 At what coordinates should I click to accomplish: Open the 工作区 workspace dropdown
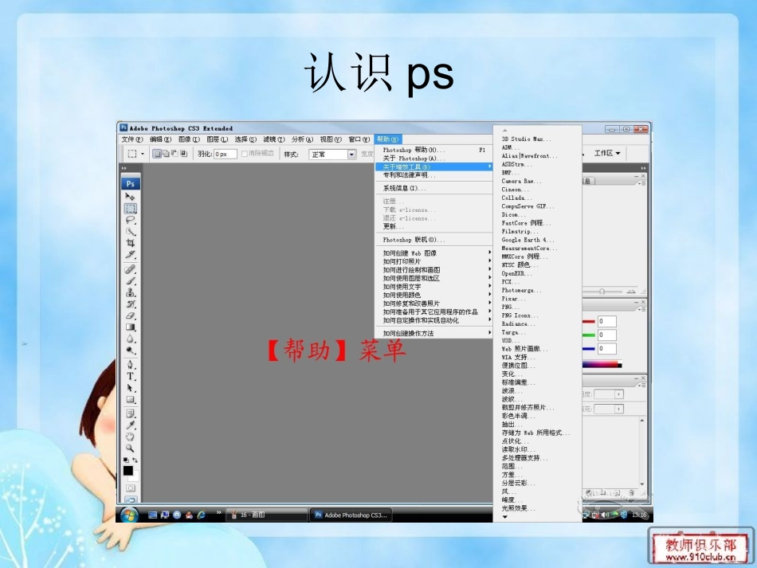coord(607,154)
